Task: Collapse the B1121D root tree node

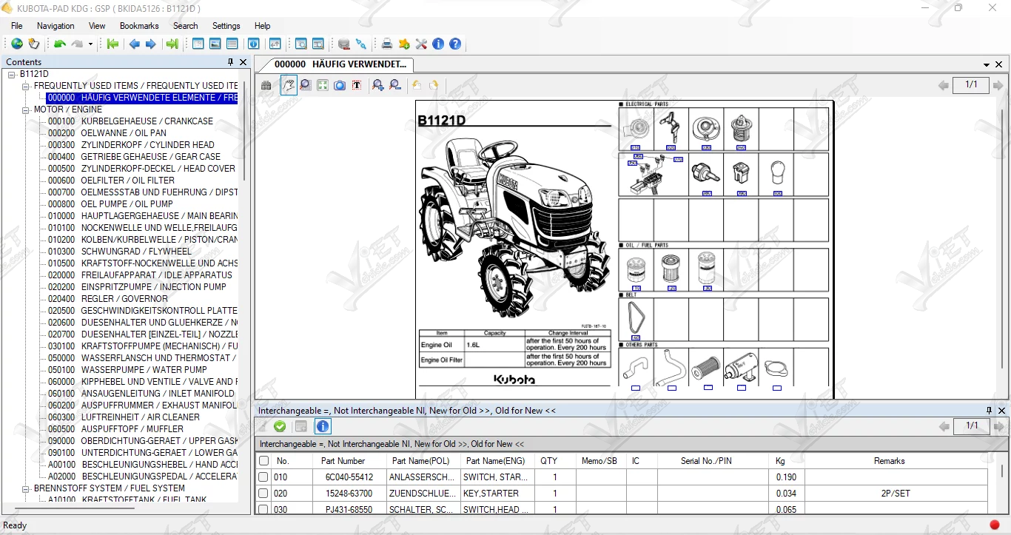Action: [x=12, y=74]
